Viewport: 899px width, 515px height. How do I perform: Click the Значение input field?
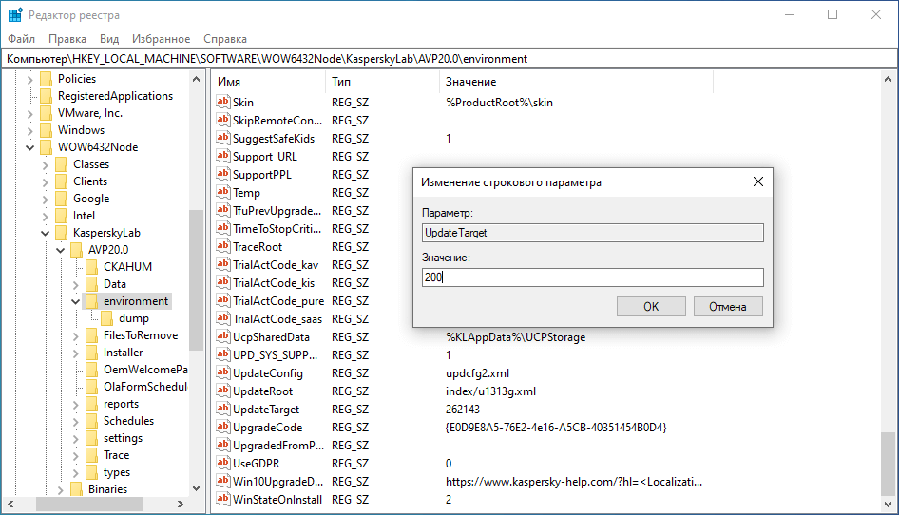coord(592,277)
